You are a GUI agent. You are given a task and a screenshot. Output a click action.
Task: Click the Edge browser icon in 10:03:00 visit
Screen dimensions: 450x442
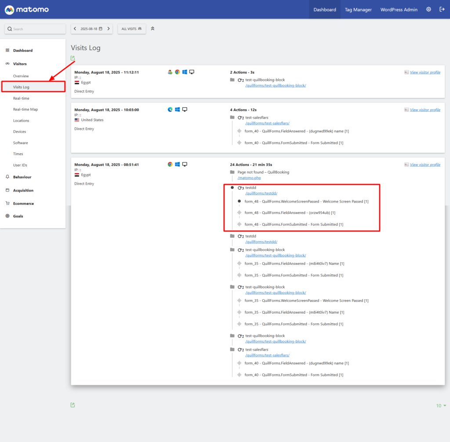[x=170, y=110]
